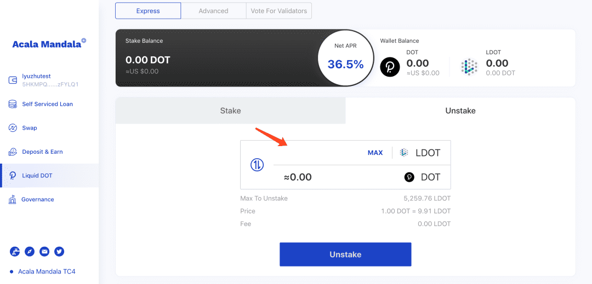
Task: Click the Acala Mandala logo
Action: [x=49, y=44]
